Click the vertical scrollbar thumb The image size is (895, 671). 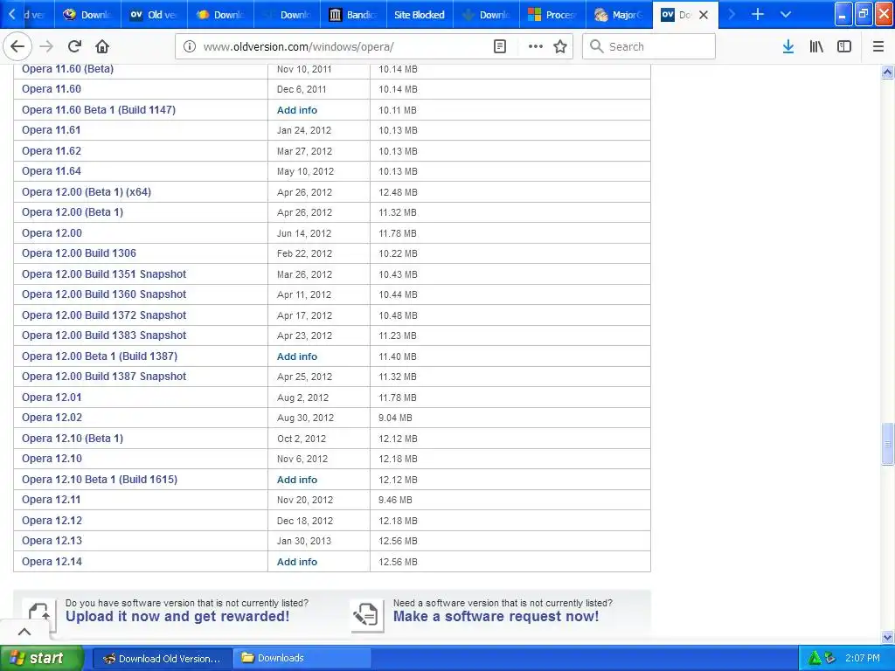tap(887, 444)
